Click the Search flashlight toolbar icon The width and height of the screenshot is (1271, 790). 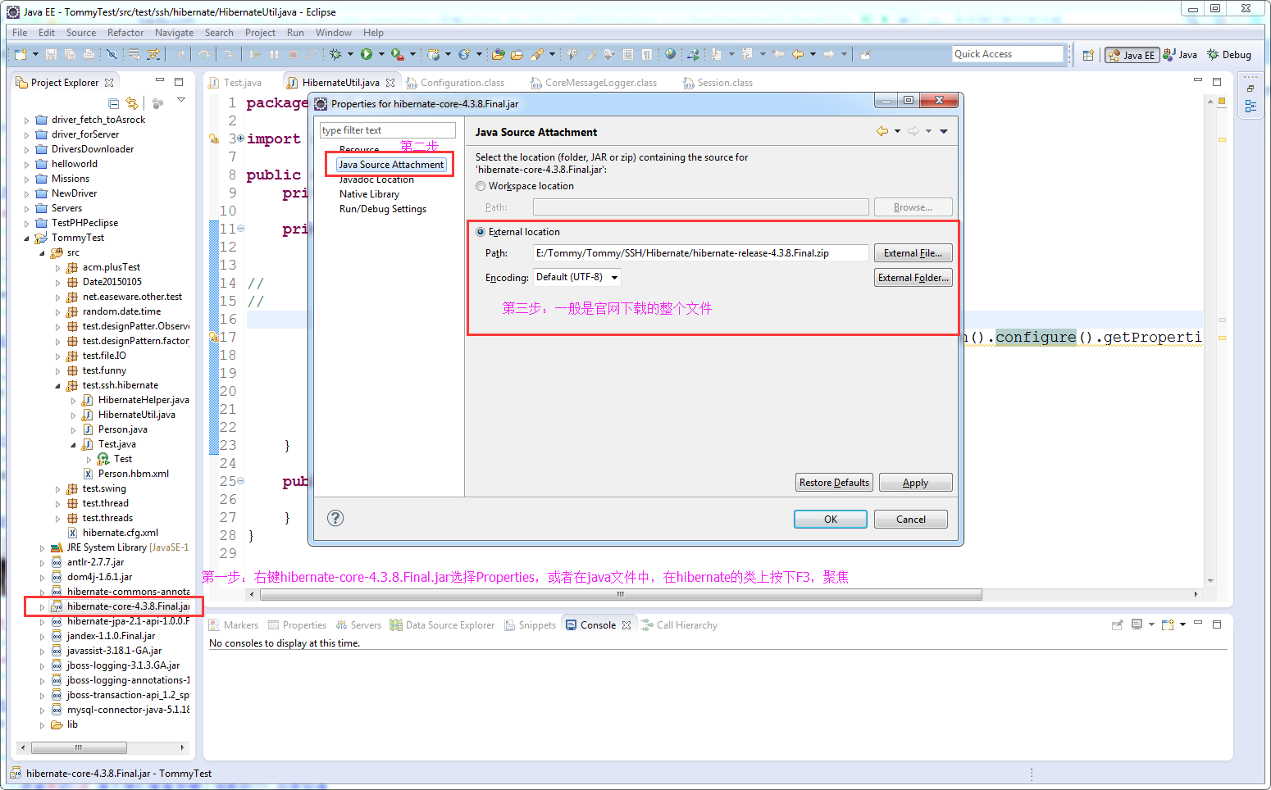tap(536, 54)
